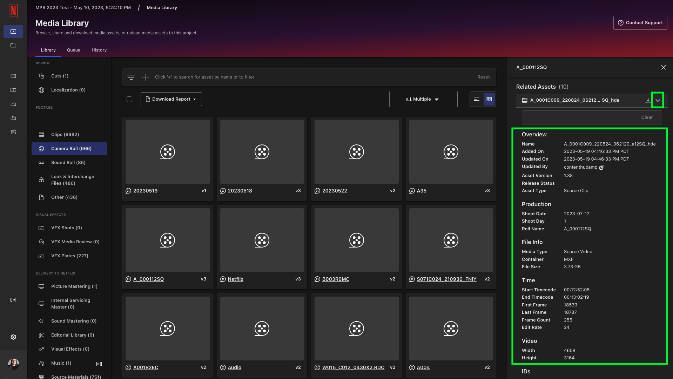Select Sound Roll (85) in sidebar

point(68,163)
